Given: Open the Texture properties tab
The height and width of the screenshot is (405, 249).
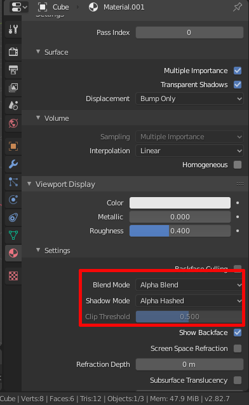Looking at the screenshot, I should click(13, 276).
